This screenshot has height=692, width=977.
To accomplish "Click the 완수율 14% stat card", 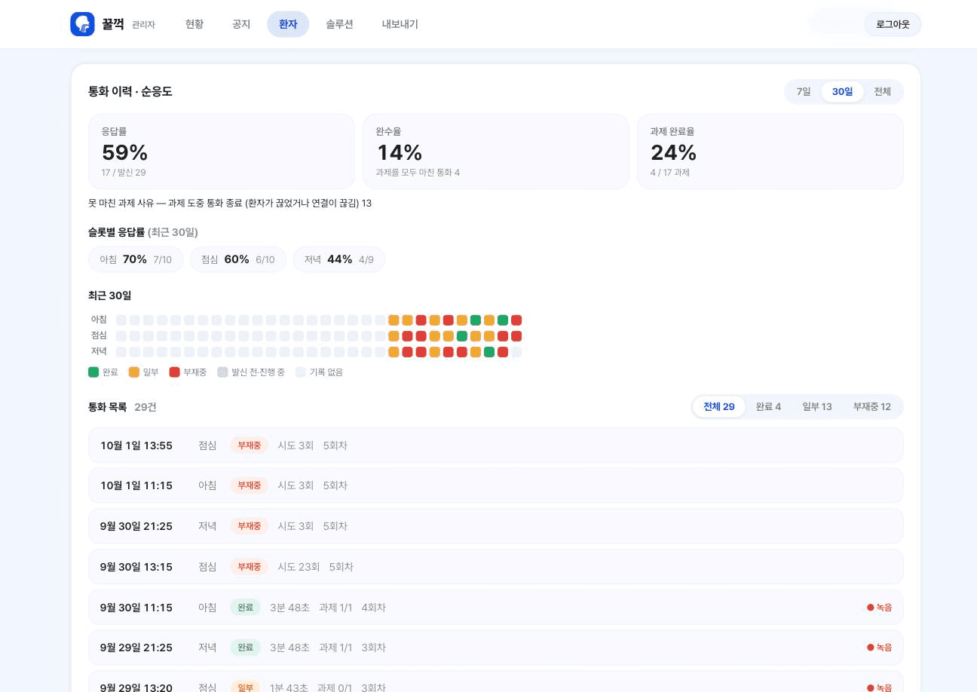I will [496, 152].
